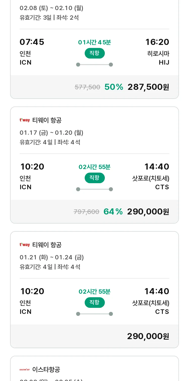
Task: Tap the 히로시마 HIJ destination
Action: pyautogui.click(x=158, y=58)
